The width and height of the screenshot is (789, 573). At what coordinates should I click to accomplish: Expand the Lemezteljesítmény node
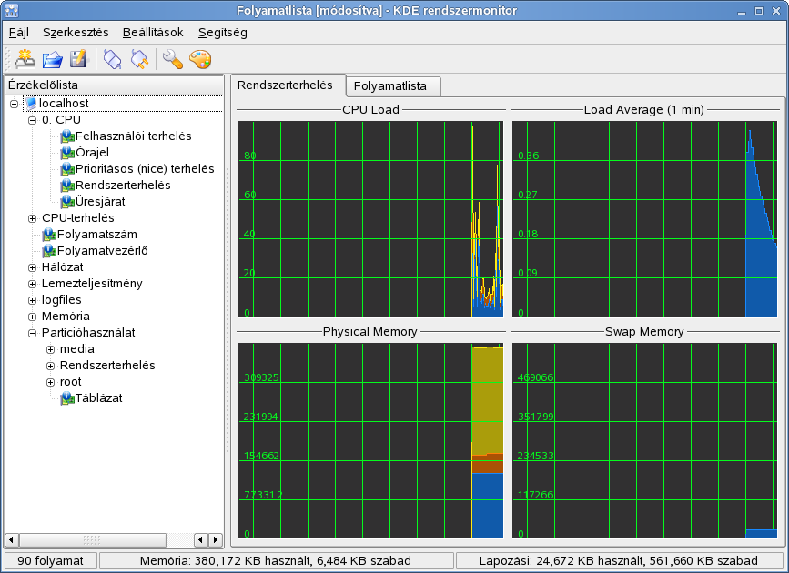(32, 285)
